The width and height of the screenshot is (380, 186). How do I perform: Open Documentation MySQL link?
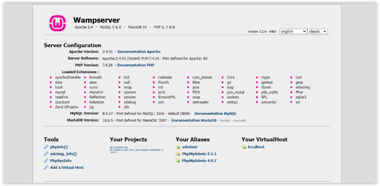click(215, 114)
